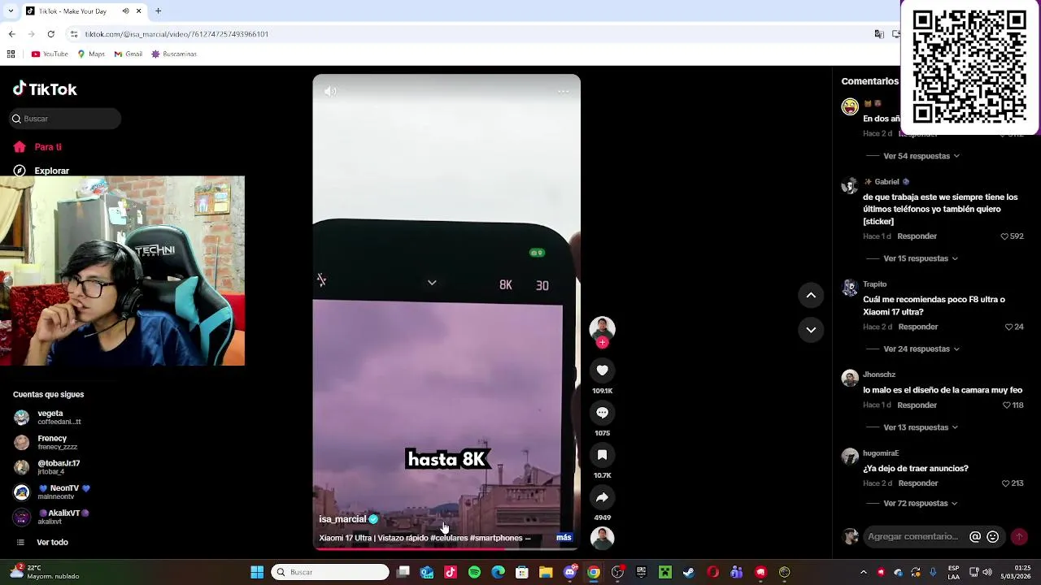Open a new Chrome tab

[x=158, y=11]
